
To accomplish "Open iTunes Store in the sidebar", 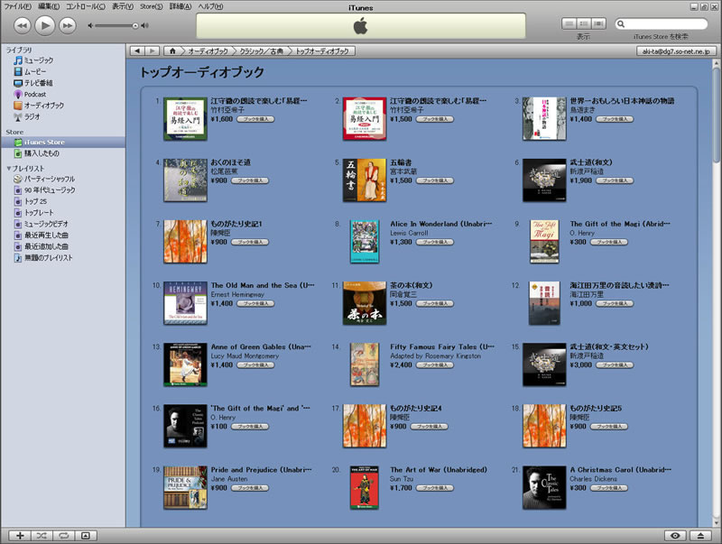I will (x=63, y=143).
